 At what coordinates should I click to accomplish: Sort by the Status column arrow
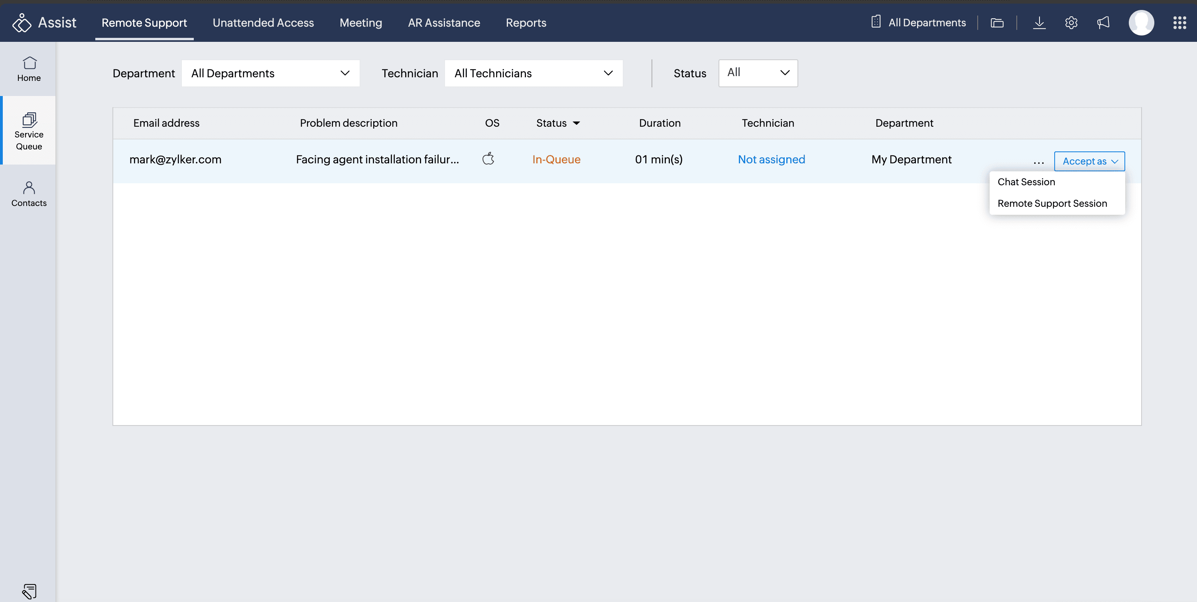[x=576, y=123]
